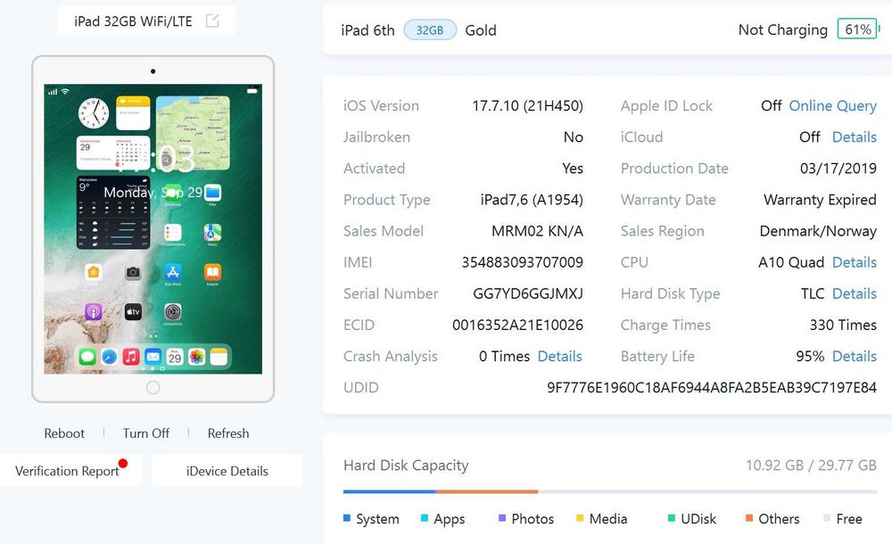892x544 pixels.
Task: Click the Not Charging status text
Action: [x=783, y=29]
